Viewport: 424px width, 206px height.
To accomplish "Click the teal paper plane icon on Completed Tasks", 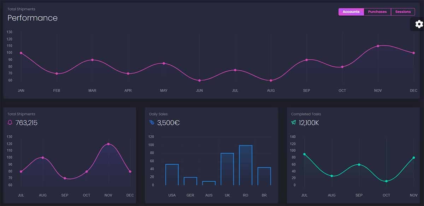I will point(293,123).
